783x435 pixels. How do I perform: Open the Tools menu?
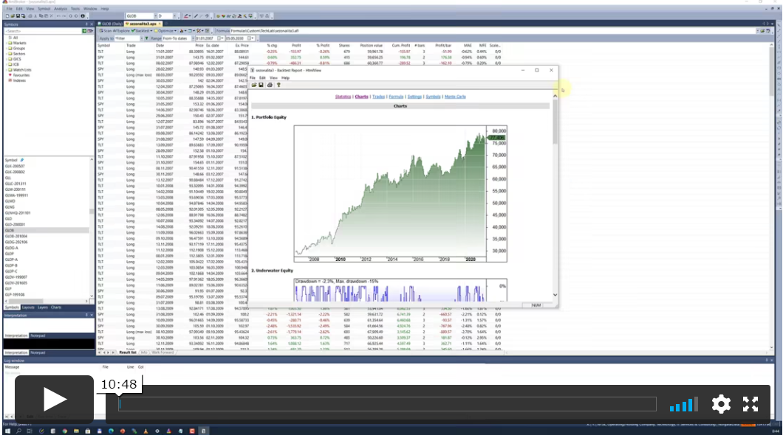[x=75, y=8]
